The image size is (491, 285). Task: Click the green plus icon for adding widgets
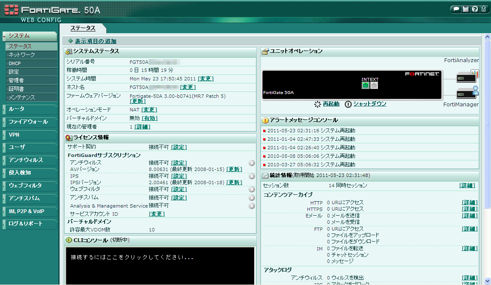point(71,41)
